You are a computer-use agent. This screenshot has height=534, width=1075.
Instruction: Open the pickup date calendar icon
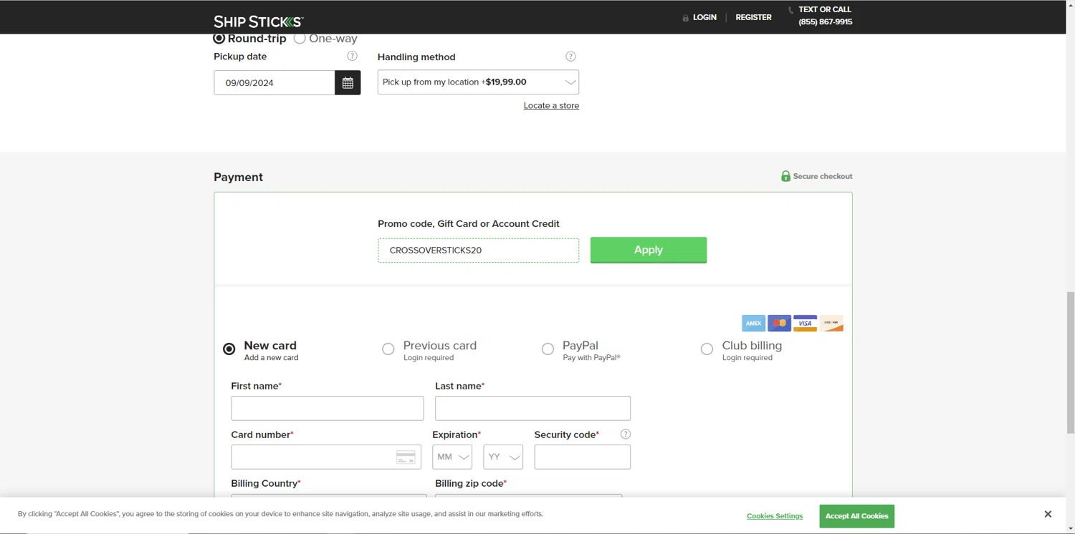coord(348,83)
